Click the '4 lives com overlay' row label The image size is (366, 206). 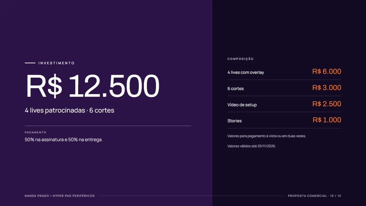pos(246,72)
